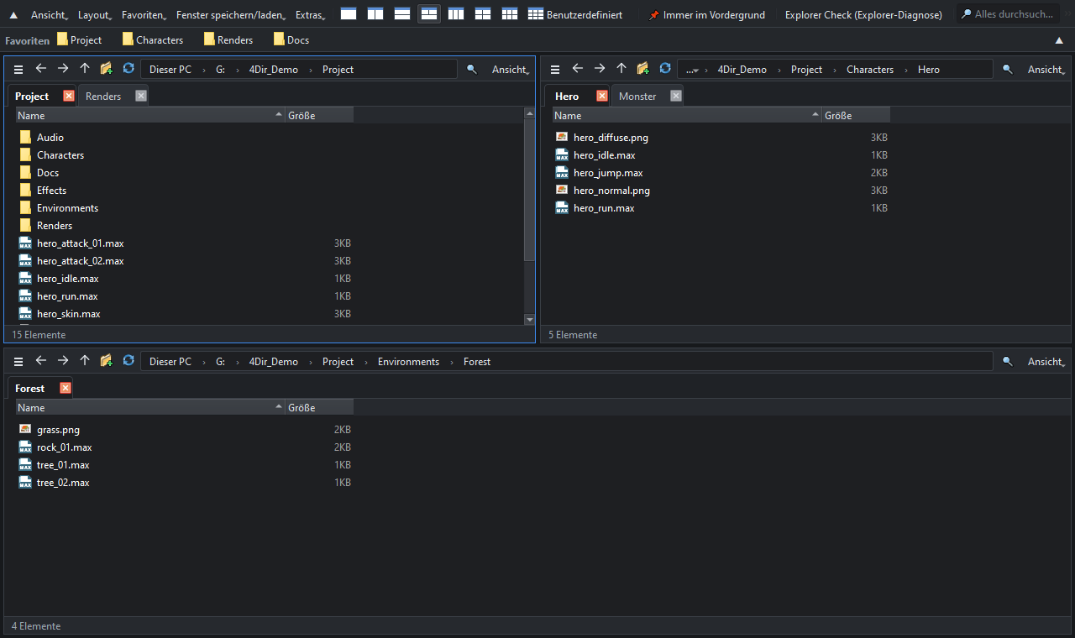Navigate back in the Project pane
Image resolution: width=1075 pixels, height=638 pixels.
click(40, 69)
